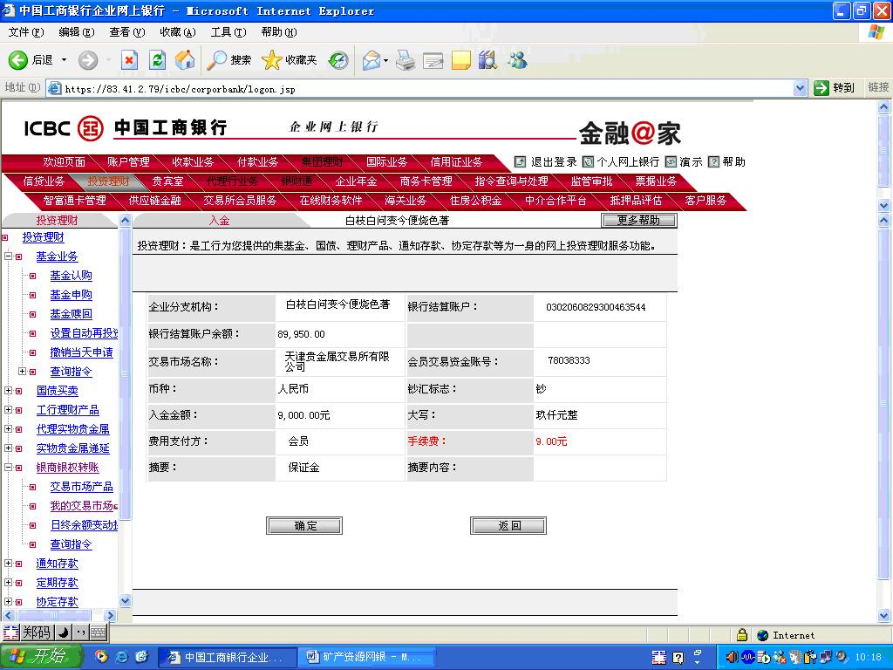Switch to the 账户管理 tab

pyautogui.click(x=128, y=162)
